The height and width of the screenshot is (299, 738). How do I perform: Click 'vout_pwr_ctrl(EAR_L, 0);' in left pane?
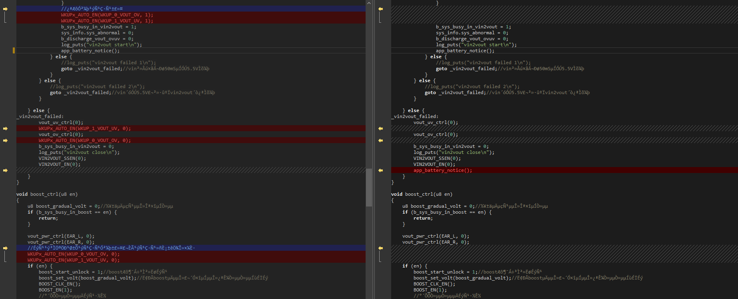click(61, 236)
